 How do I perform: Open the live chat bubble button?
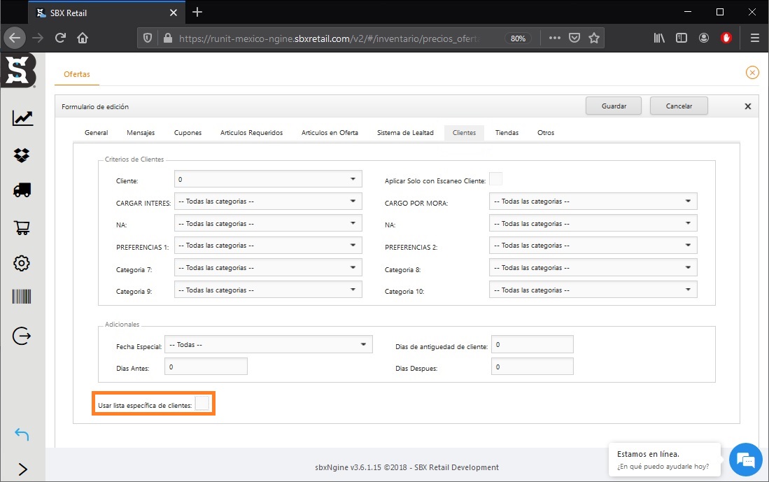pos(745,460)
